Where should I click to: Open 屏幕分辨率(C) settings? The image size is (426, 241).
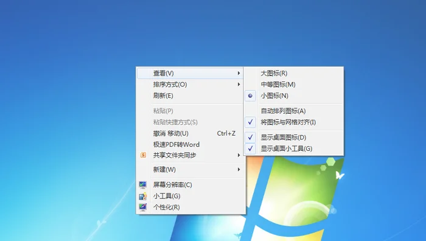[190, 185]
